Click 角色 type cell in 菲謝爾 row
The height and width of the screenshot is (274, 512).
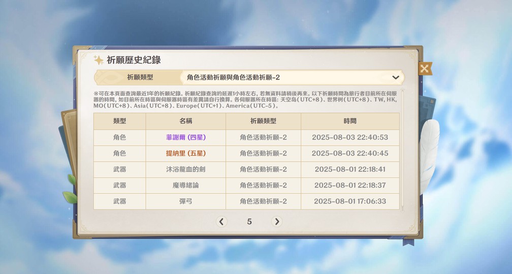tap(119, 138)
